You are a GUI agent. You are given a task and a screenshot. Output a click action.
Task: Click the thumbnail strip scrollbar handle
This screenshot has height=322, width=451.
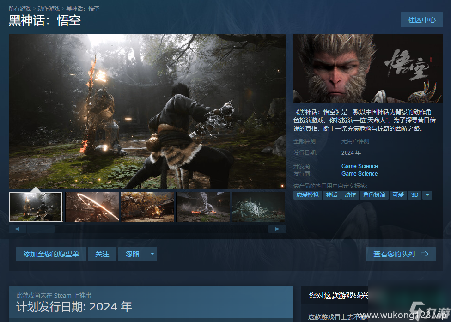[x=41, y=229]
